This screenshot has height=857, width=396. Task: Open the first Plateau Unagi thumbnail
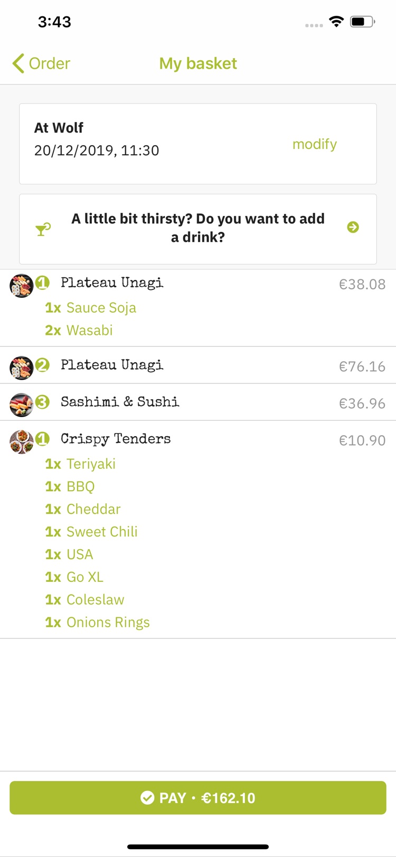[x=22, y=286]
